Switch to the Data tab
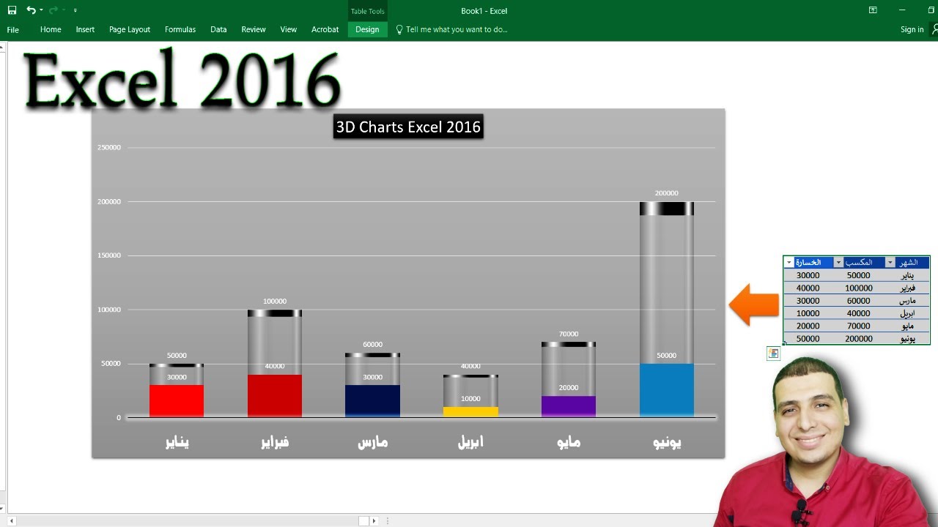This screenshot has width=938, height=527. click(x=218, y=29)
